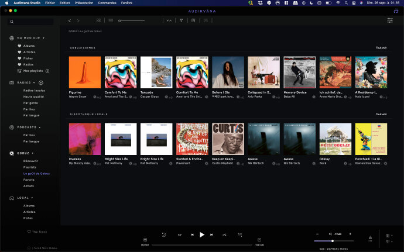This screenshot has width=404, height=252.
Task: Click the volume level slider
Action: point(334,241)
